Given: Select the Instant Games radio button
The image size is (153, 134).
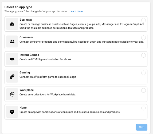Looking at the screenshot, I should click(143, 55).
